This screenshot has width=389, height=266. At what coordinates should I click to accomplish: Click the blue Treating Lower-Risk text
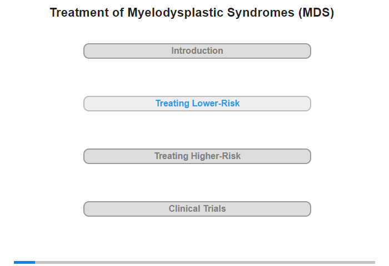[197, 104]
